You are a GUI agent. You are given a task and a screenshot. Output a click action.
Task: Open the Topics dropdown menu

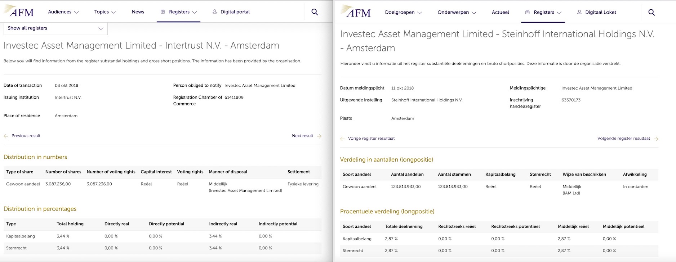coord(105,12)
